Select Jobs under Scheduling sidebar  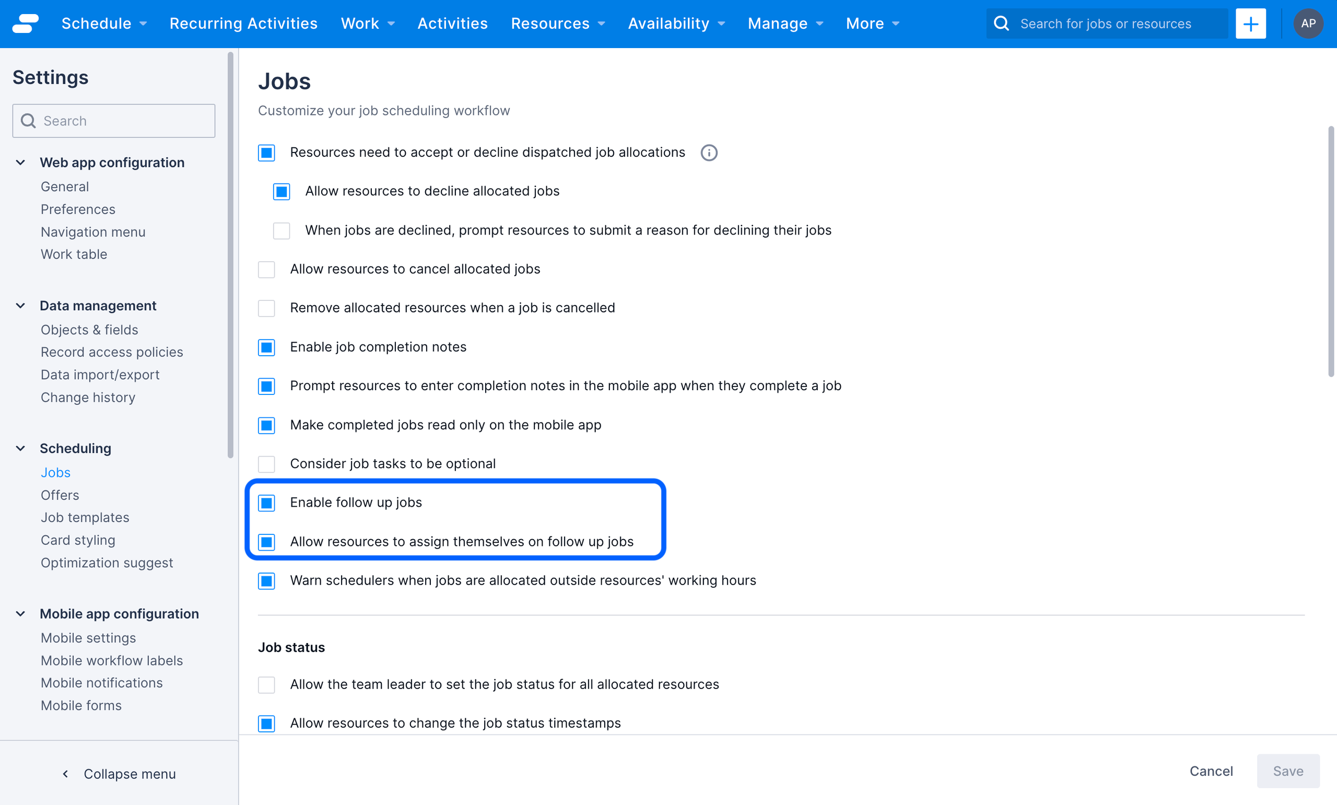pyautogui.click(x=54, y=472)
